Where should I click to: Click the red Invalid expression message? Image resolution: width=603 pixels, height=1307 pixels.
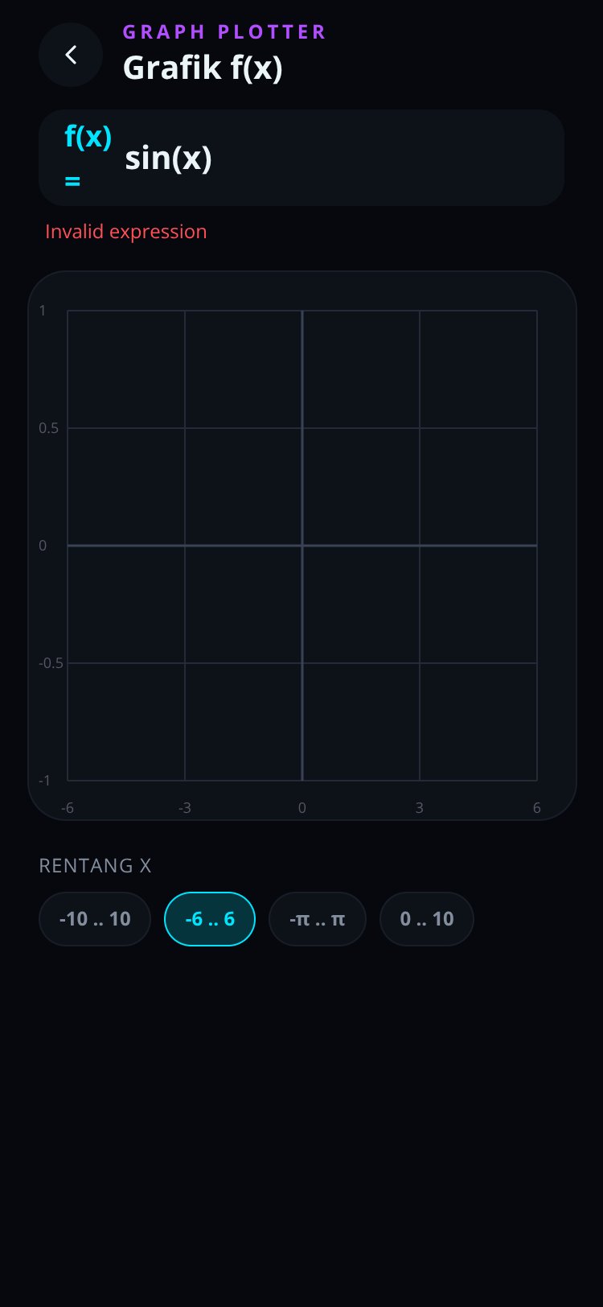[x=126, y=232]
